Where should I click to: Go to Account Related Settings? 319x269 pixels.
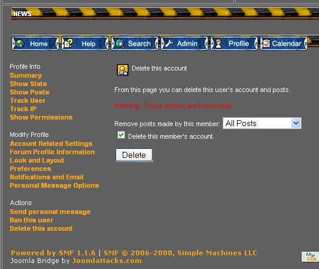pyautogui.click(x=51, y=143)
